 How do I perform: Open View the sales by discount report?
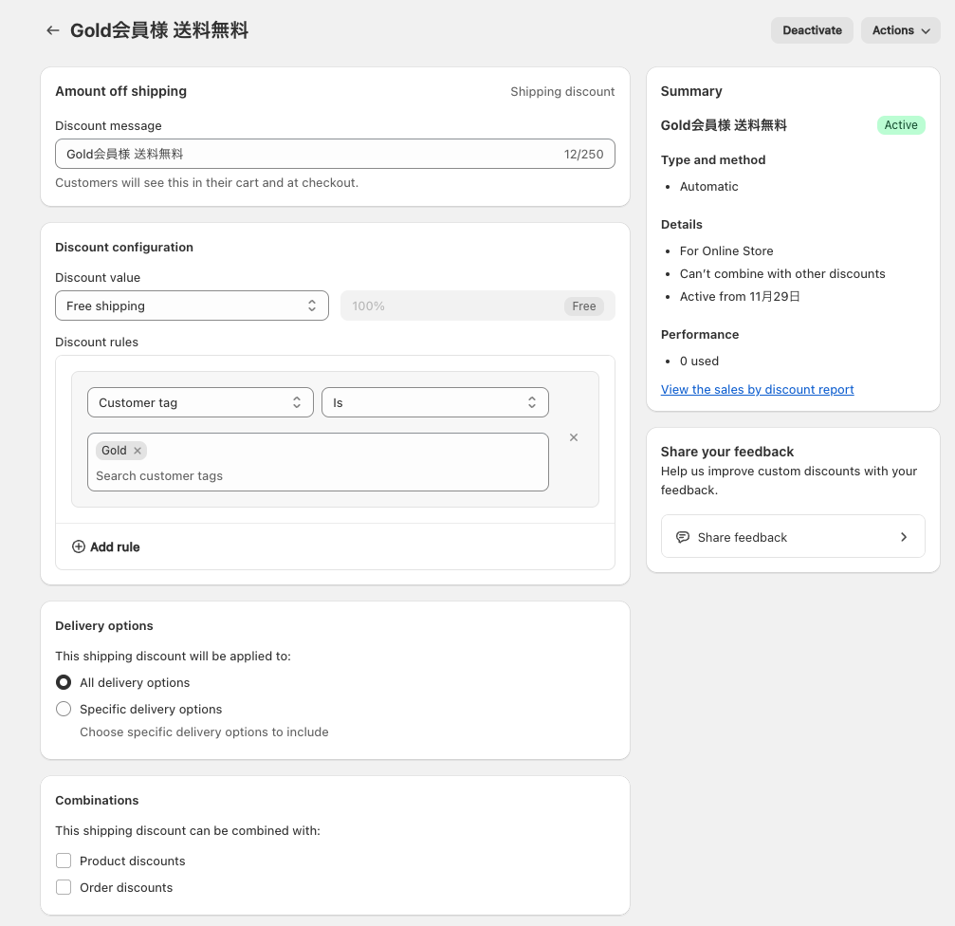tap(757, 389)
